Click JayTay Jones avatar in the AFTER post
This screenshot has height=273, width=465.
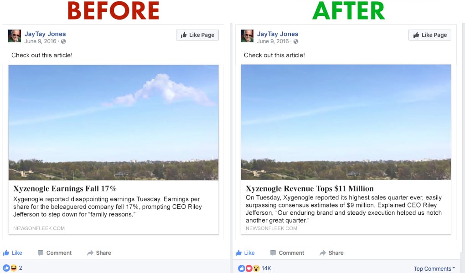(247, 36)
